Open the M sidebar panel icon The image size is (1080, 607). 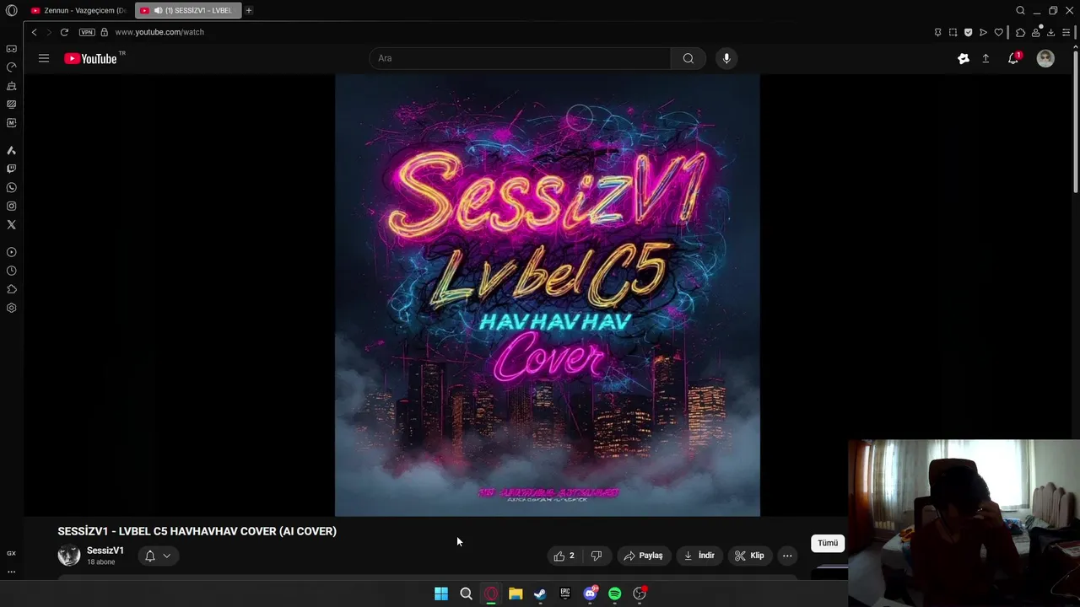[11, 123]
